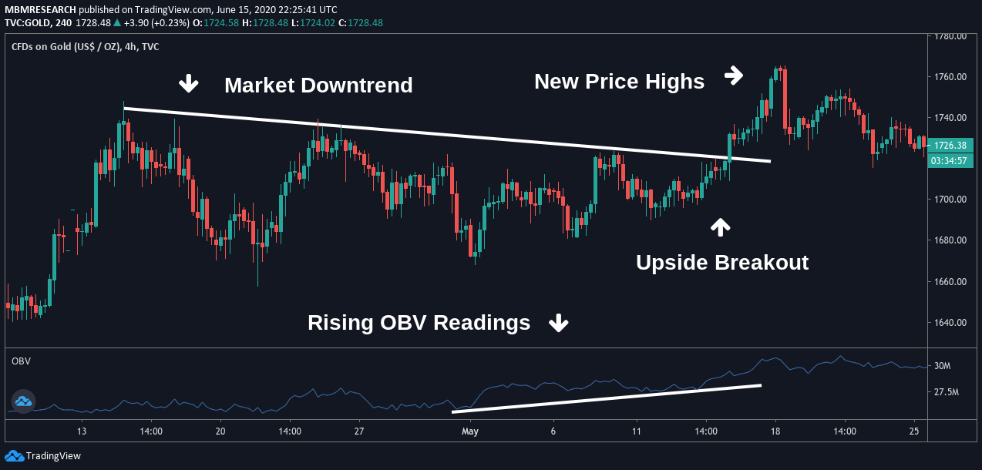Click the down arrow after Rising OBV Readings

[x=558, y=324]
